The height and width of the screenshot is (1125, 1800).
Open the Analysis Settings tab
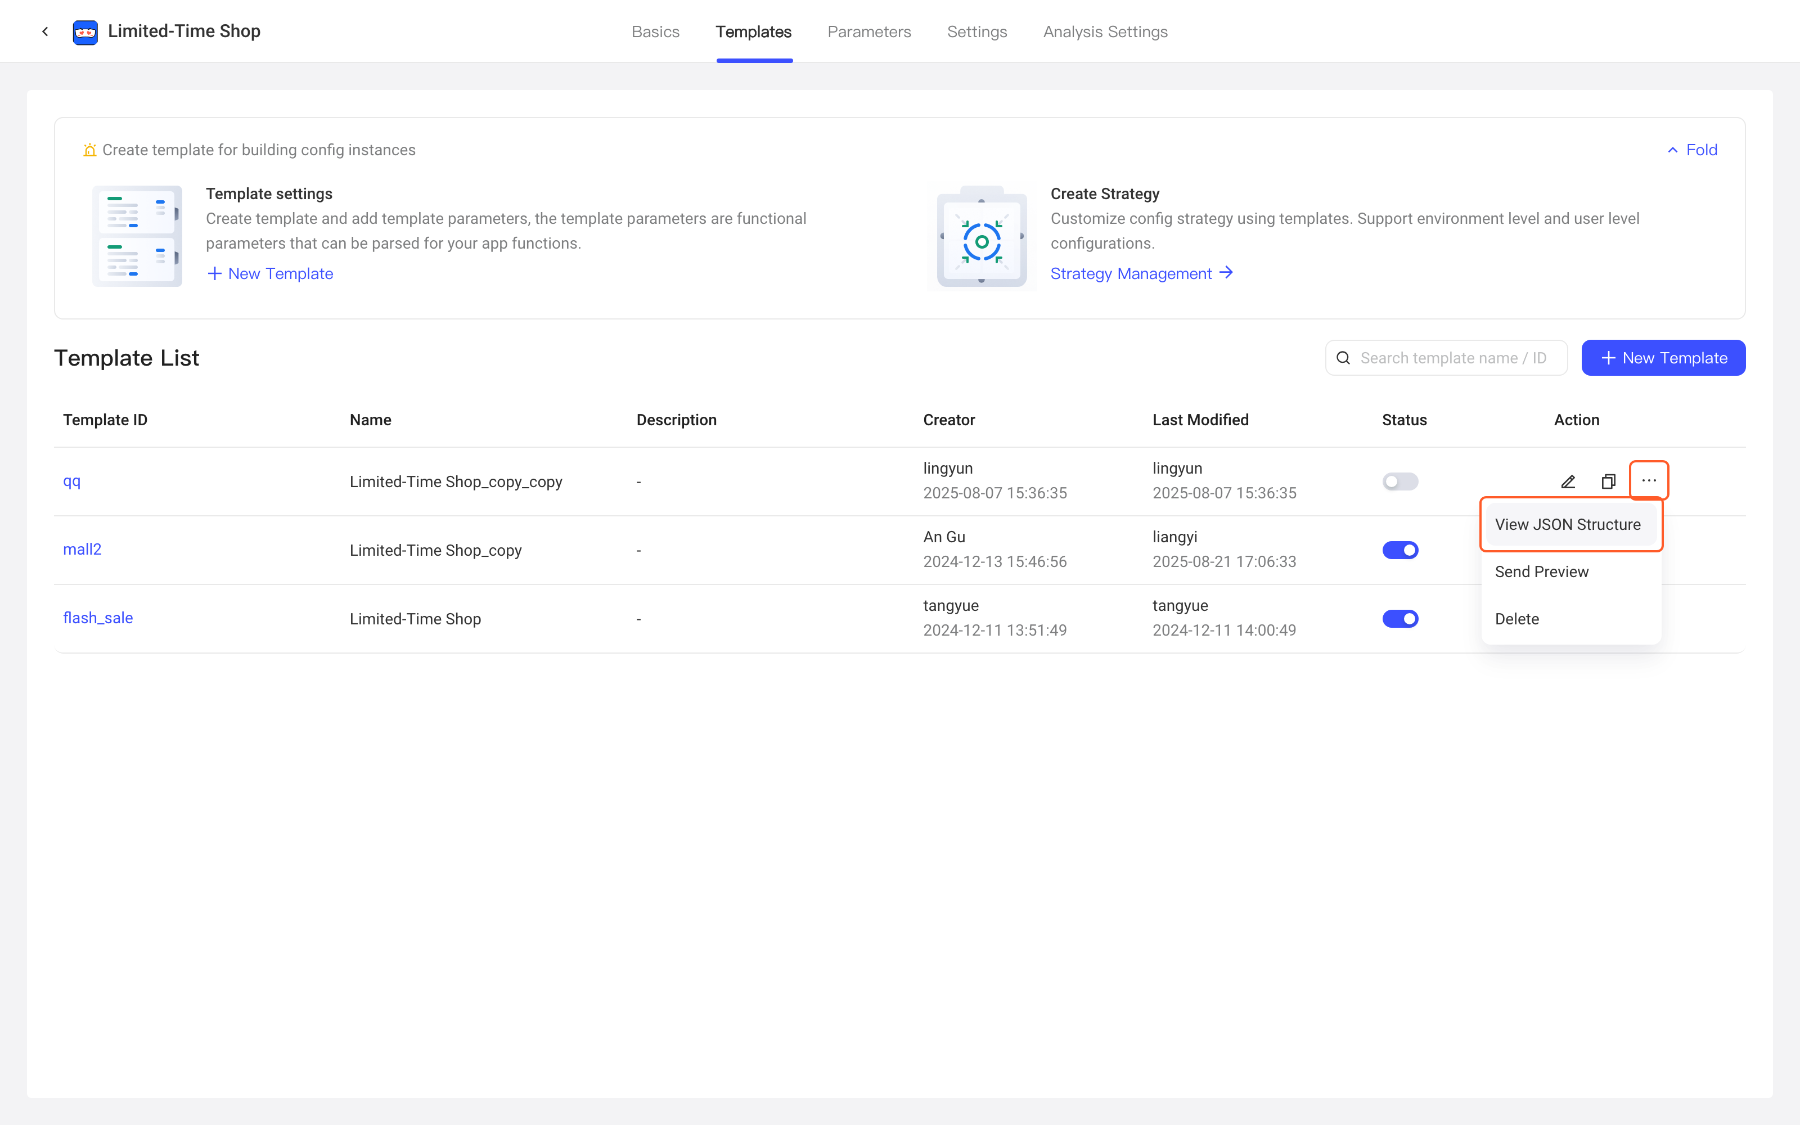click(1105, 31)
